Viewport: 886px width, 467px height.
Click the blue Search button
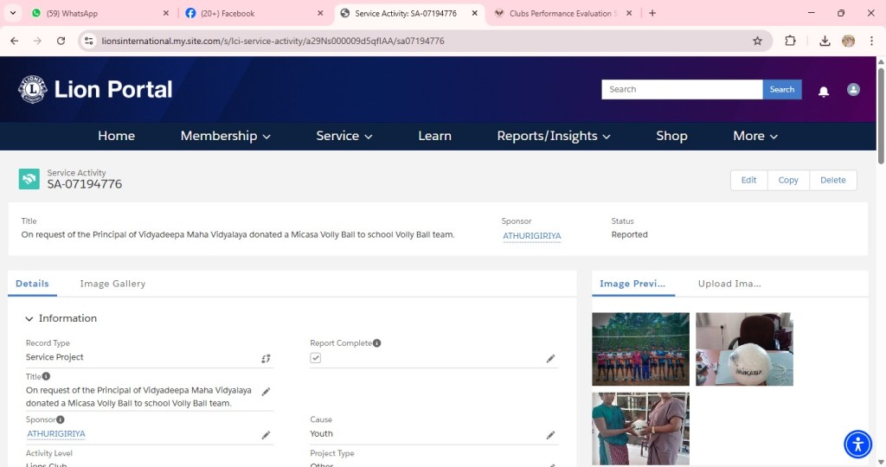[x=781, y=89]
